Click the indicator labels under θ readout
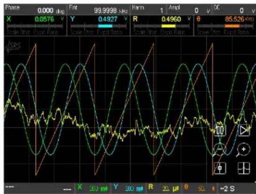256x194 pixels. click(223, 32)
